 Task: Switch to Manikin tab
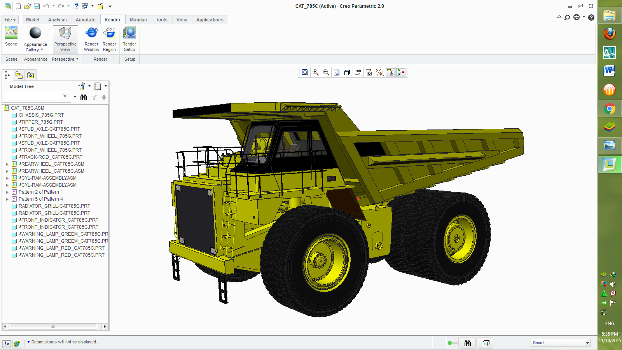pos(138,20)
